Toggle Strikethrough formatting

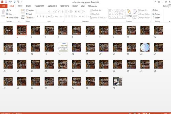click(x=49, y=17)
